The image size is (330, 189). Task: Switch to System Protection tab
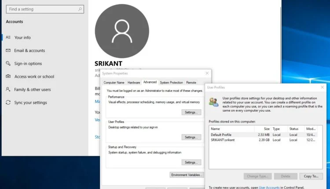coord(171,83)
